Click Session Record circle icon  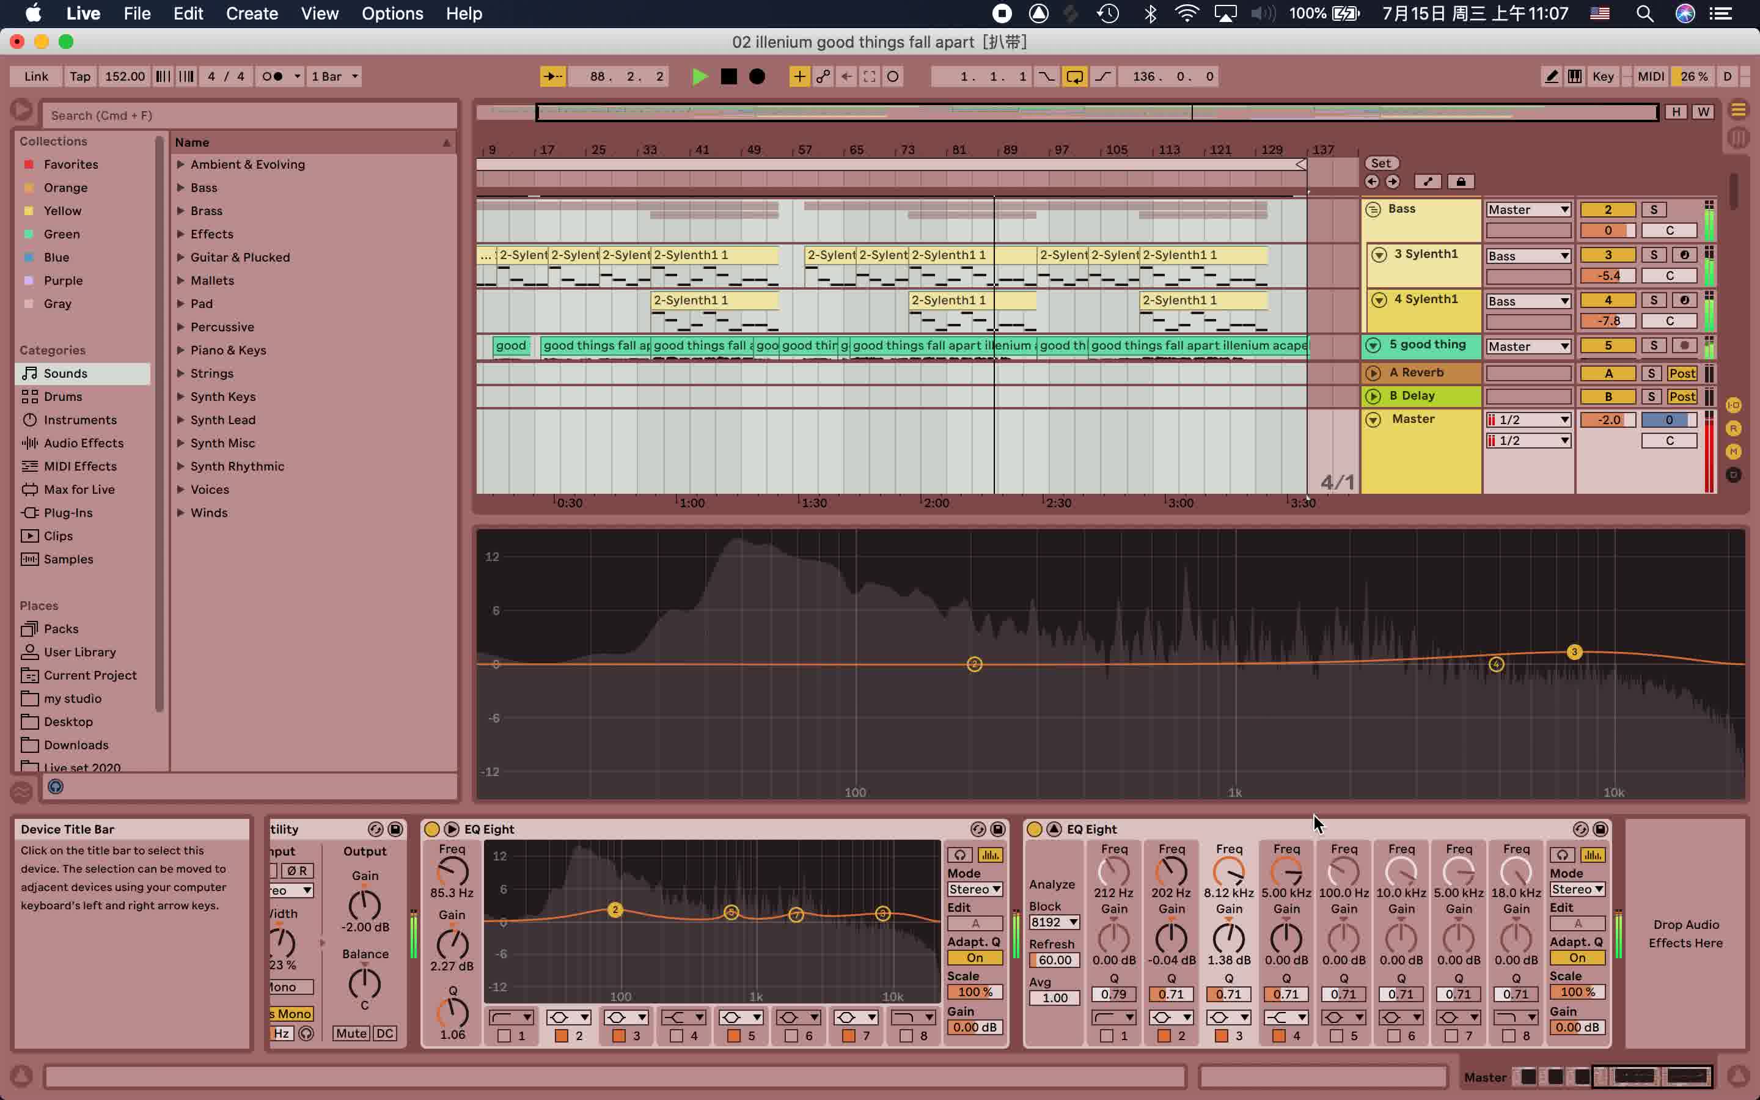[x=893, y=76]
